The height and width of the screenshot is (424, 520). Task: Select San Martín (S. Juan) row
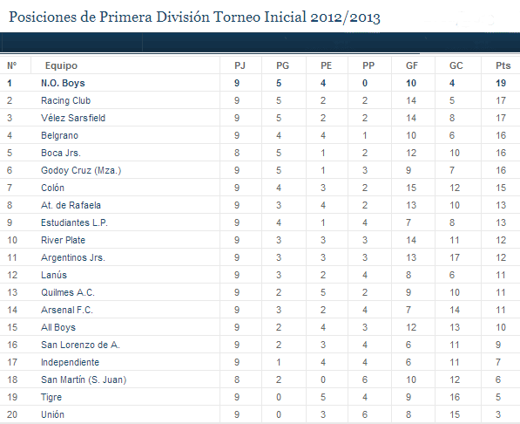(x=260, y=380)
